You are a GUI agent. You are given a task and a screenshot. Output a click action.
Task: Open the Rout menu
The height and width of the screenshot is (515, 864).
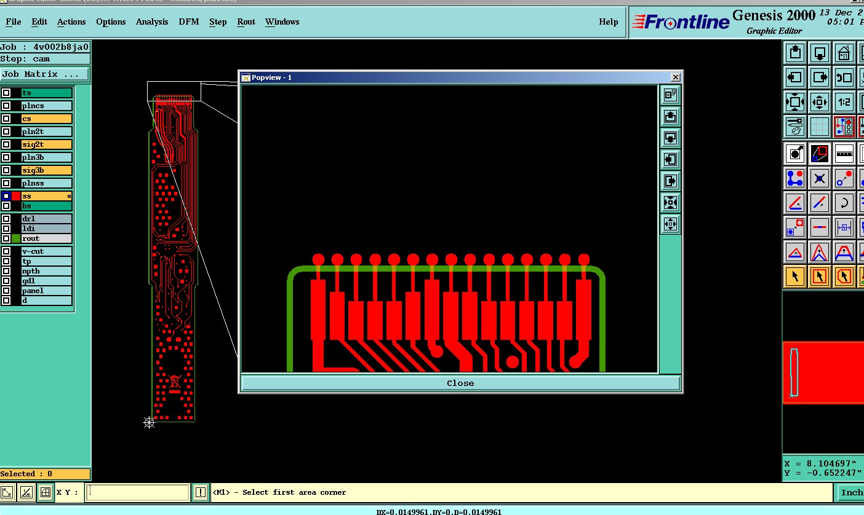[246, 22]
